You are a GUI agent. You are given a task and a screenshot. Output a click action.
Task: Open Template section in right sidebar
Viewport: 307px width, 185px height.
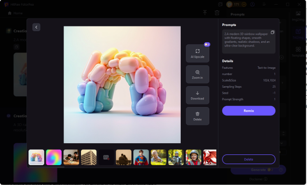click(x=298, y=52)
